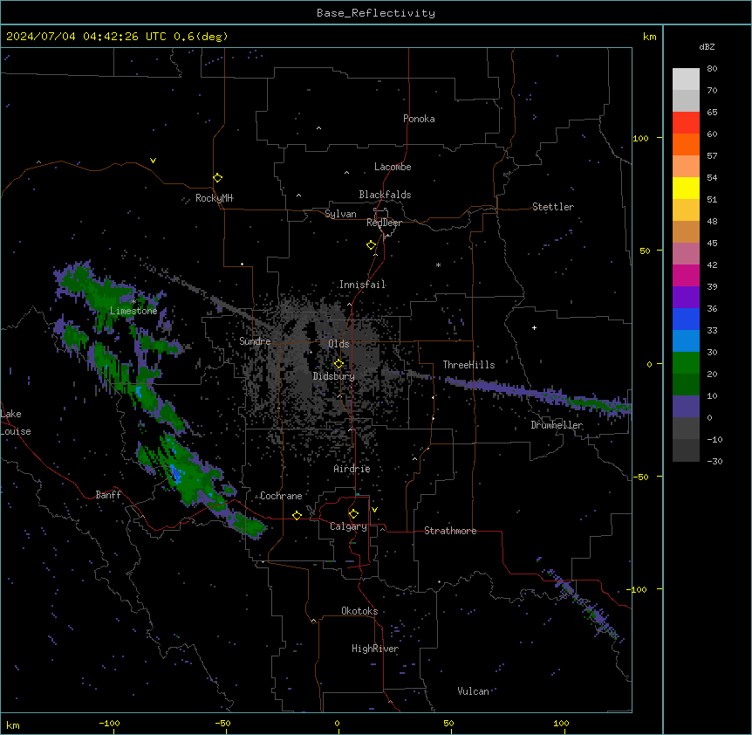The height and width of the screenshot is (735, 752).
Task: Select the ThreeHills label
Action: click(468, 365)
